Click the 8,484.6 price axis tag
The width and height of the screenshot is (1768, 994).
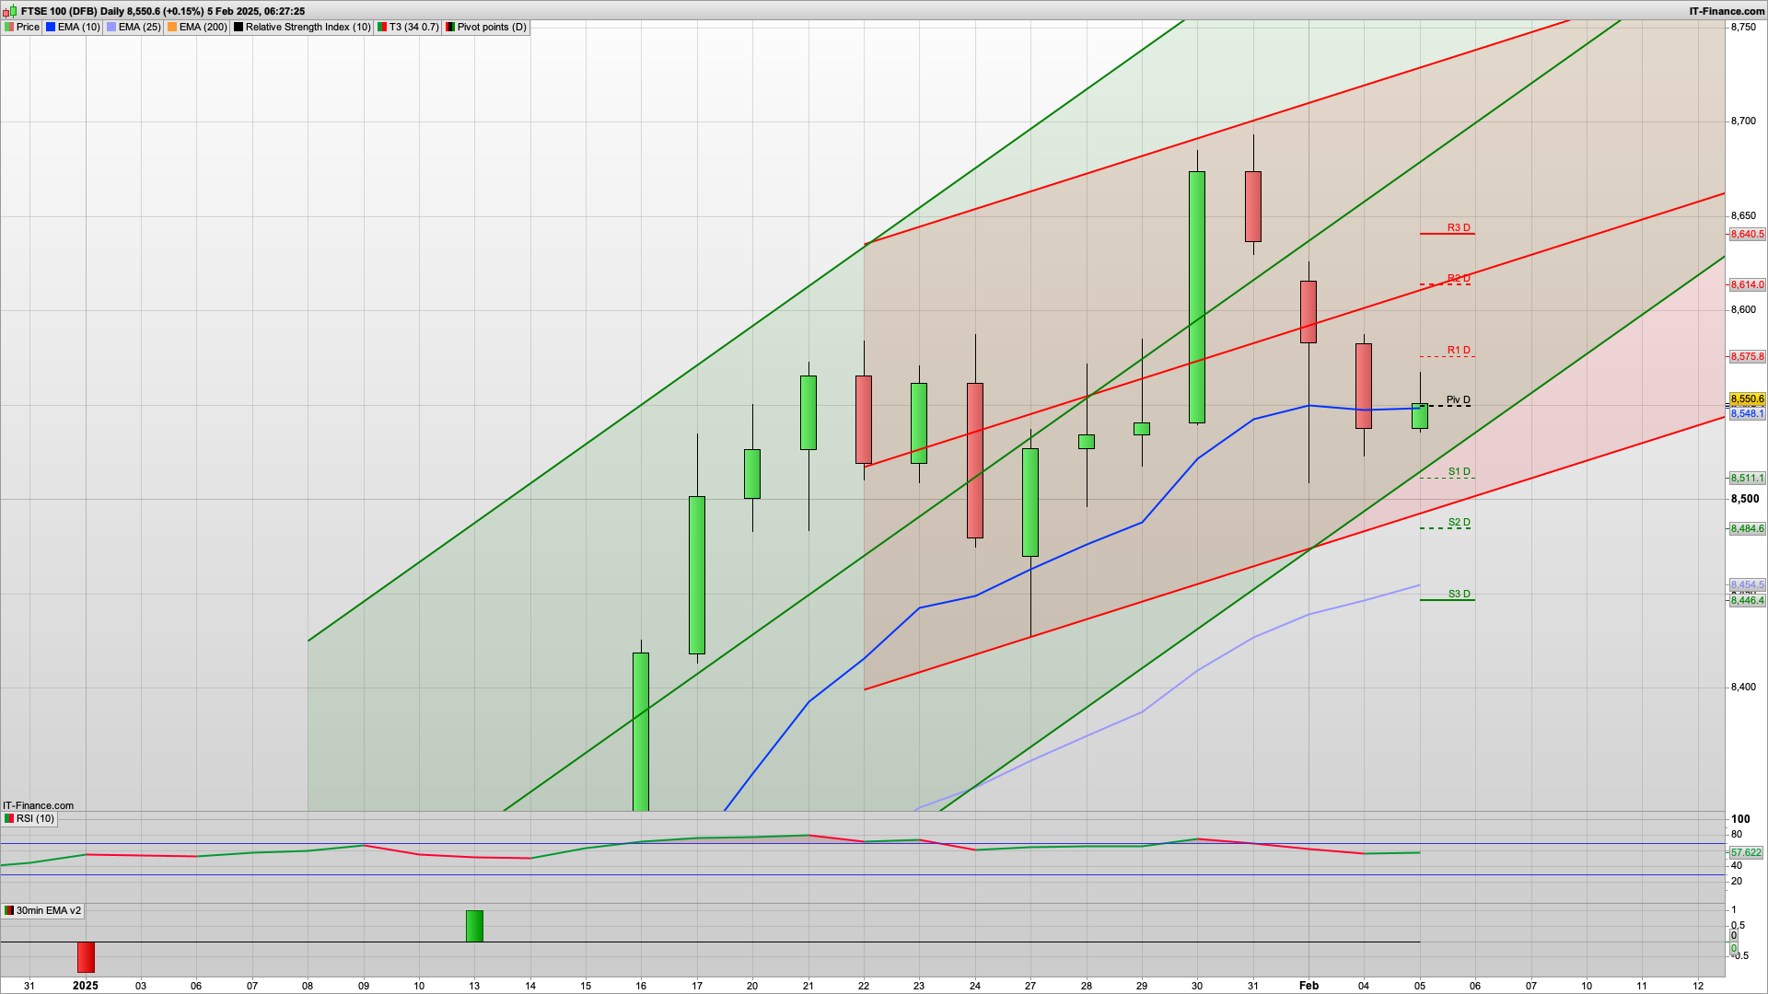tap(1747, 529)
